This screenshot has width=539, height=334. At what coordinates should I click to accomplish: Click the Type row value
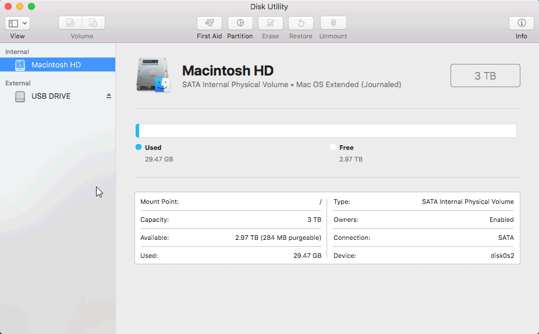(x=468, y=202)
